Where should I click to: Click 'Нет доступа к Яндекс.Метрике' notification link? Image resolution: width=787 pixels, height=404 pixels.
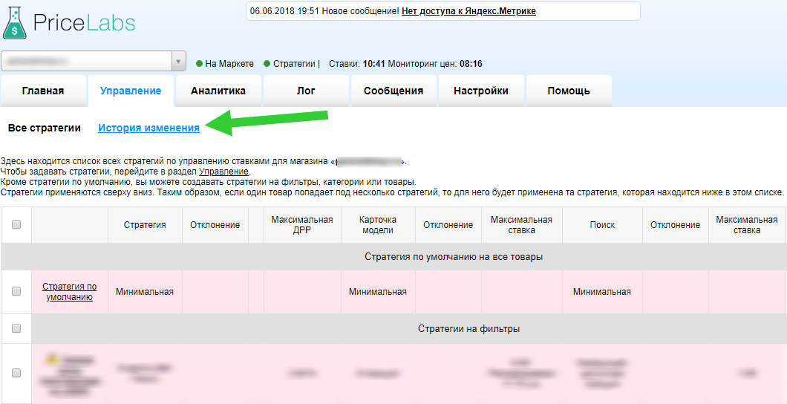coord(468,11)
